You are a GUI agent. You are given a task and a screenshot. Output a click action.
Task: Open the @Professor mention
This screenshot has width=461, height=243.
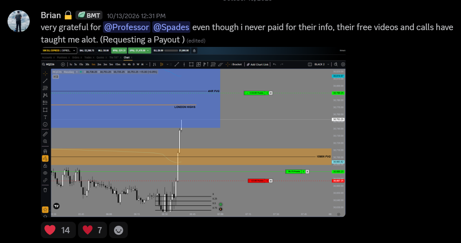click(126, 27)
